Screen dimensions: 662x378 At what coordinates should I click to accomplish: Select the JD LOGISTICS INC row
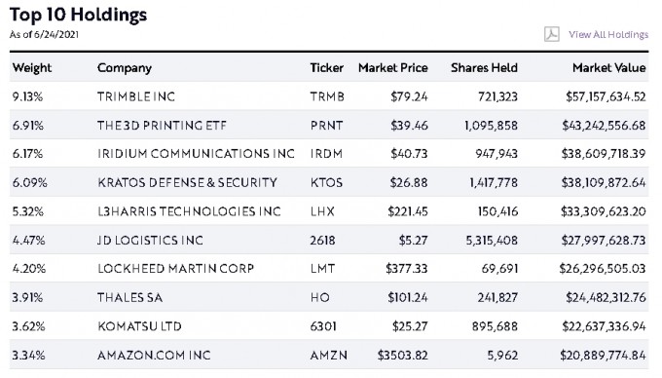329,240
